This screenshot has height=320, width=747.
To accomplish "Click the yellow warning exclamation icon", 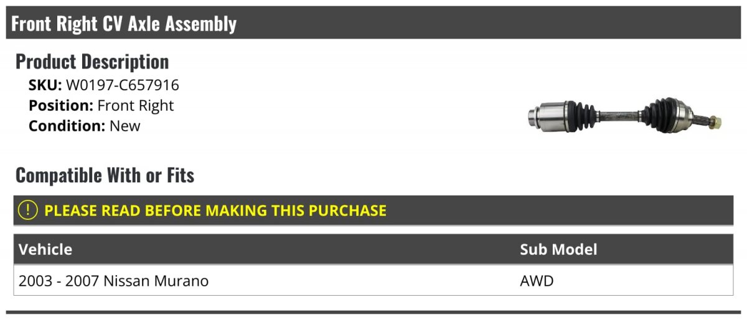I will tap(29, 210).
